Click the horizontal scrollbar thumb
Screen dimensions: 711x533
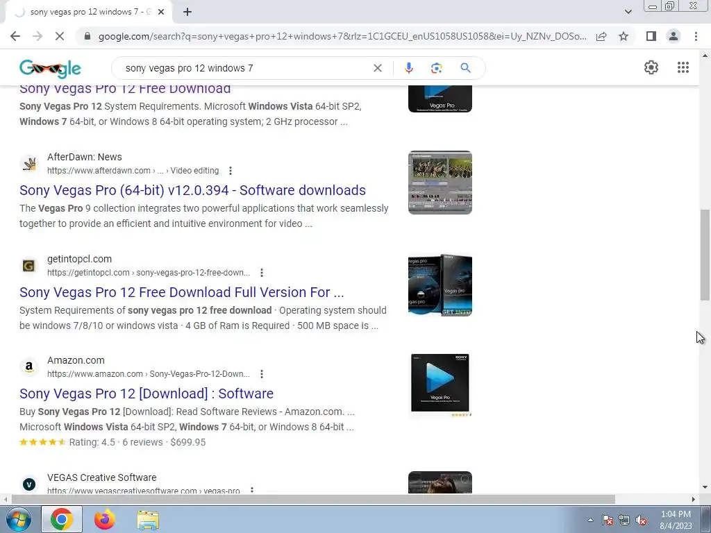click(313, 499)
